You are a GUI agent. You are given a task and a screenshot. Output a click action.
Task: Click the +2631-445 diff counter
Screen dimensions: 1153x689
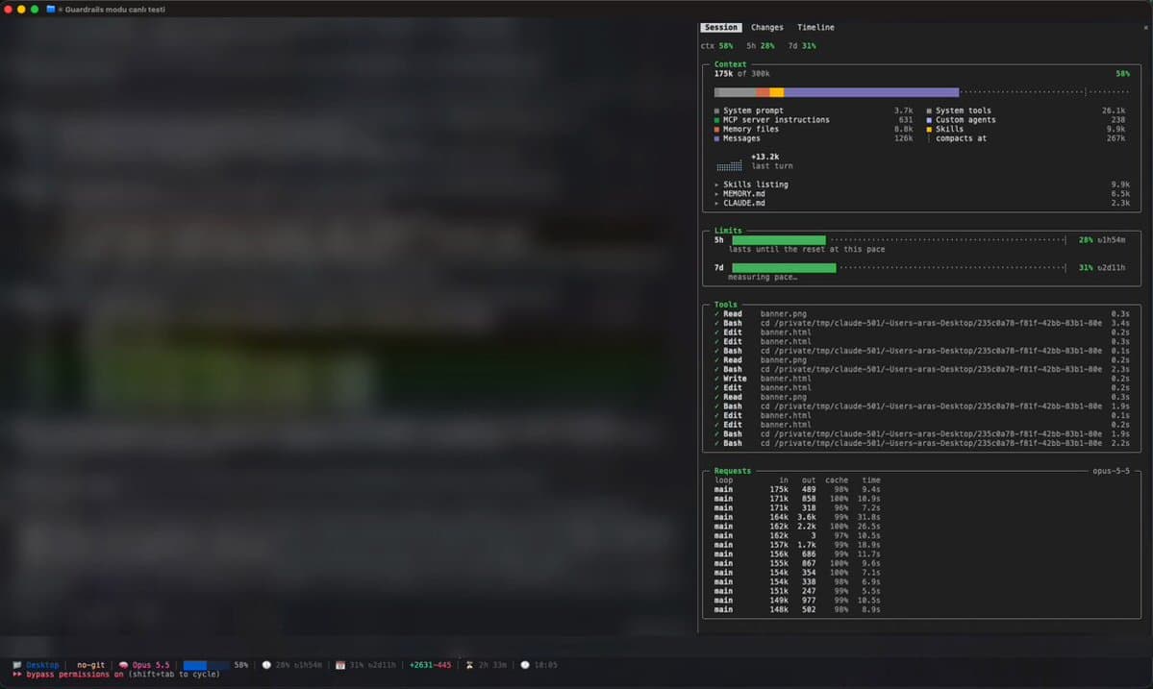point(430,666)
